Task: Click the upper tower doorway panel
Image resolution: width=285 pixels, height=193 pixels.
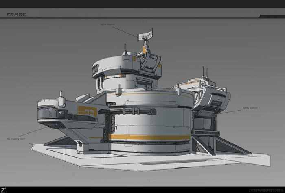Action: (145, 83)
